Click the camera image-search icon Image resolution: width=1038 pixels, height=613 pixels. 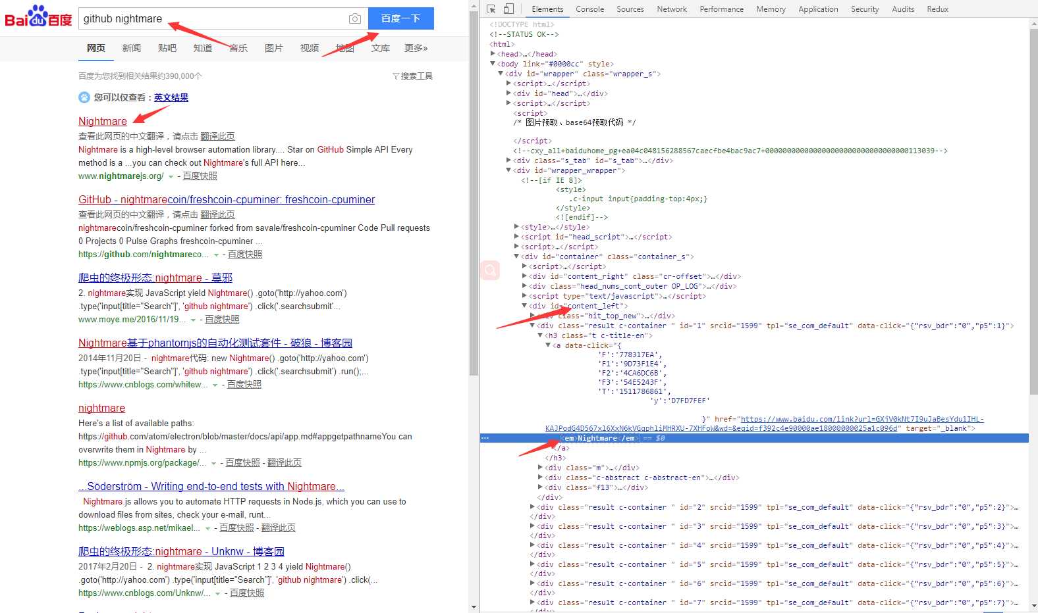point(355,18)
